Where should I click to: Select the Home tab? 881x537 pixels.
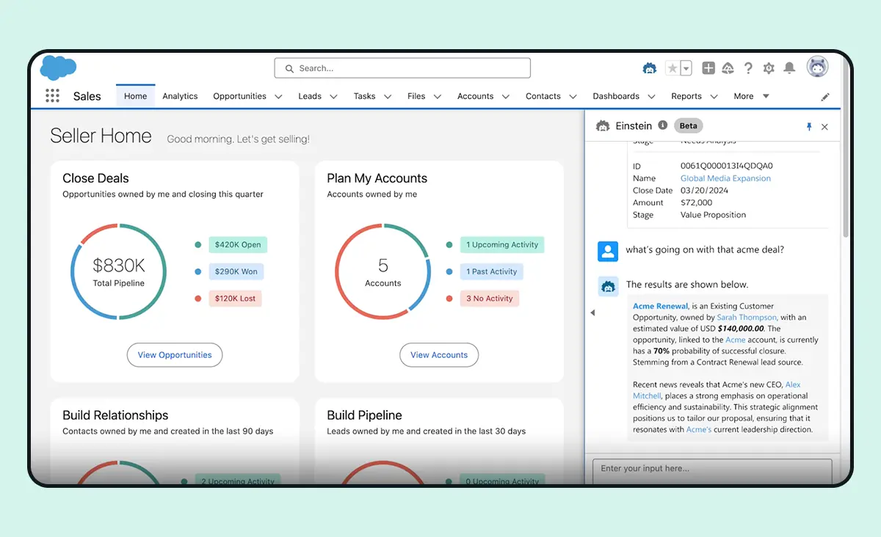136,96
